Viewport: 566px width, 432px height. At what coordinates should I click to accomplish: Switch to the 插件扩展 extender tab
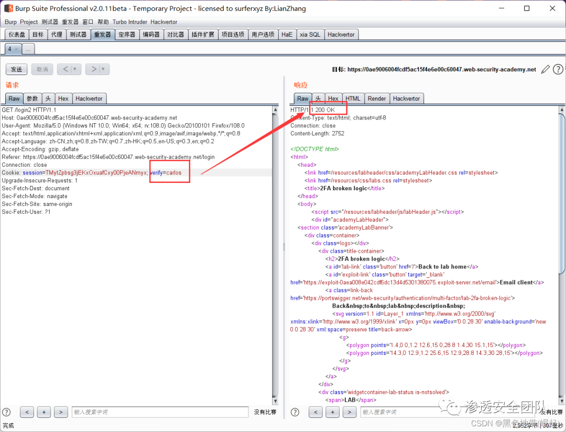coord(203,35)
